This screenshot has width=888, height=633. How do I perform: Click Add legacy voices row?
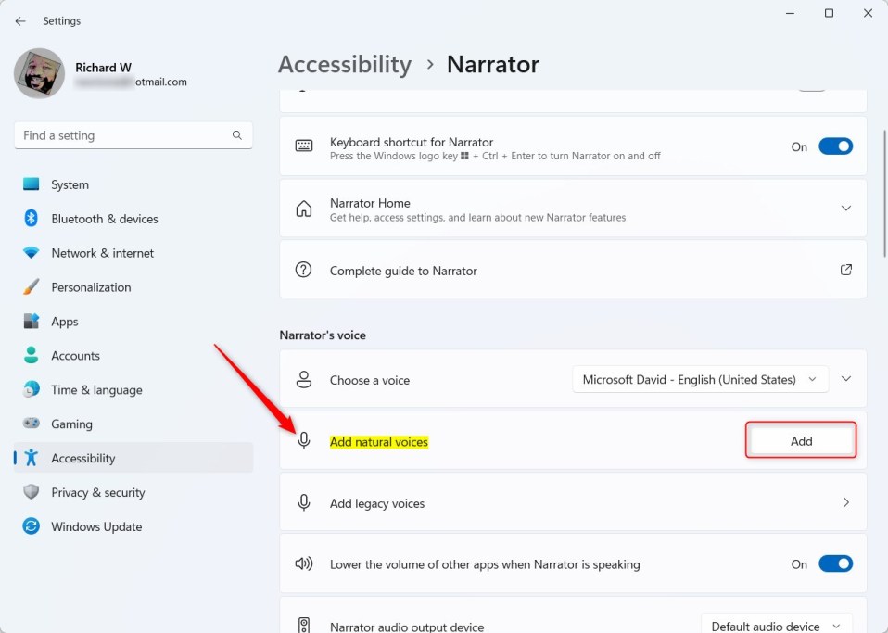coord(573,502)
